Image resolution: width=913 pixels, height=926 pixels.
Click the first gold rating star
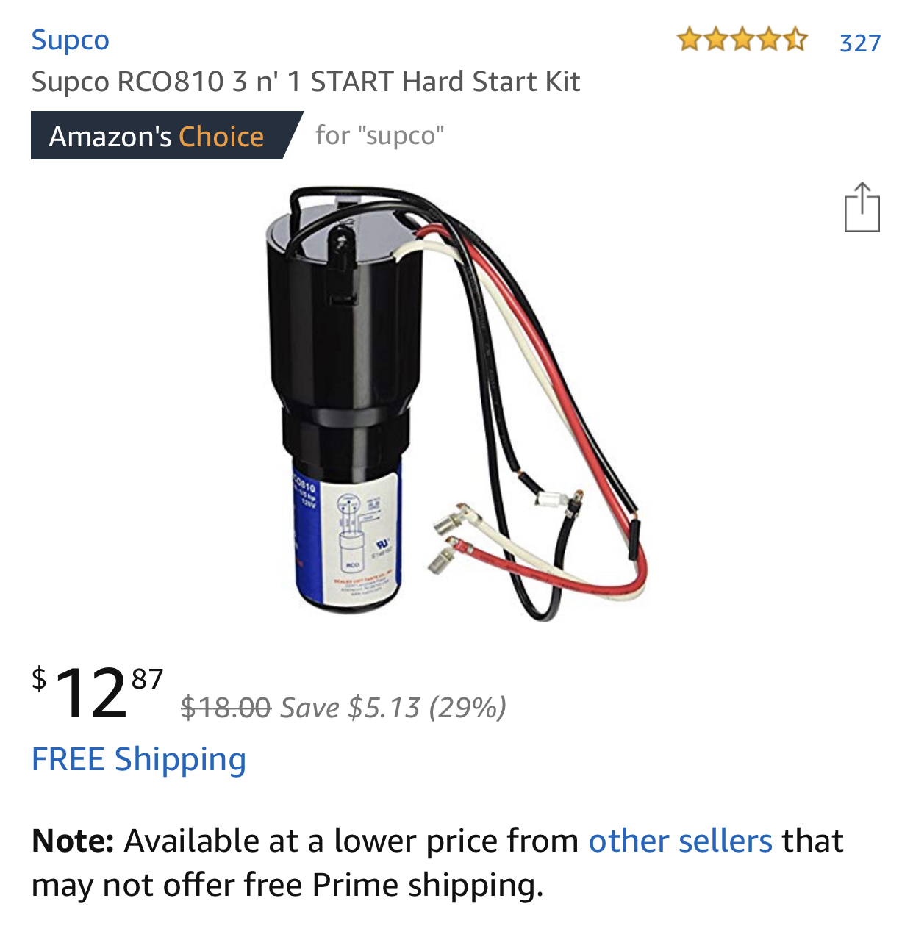690,39
